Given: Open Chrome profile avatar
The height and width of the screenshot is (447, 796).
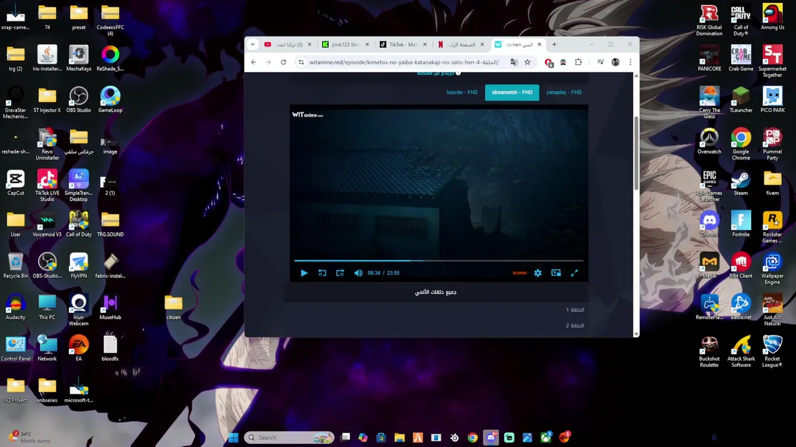Looking at the screenshot, I should (x=615, y=62).
